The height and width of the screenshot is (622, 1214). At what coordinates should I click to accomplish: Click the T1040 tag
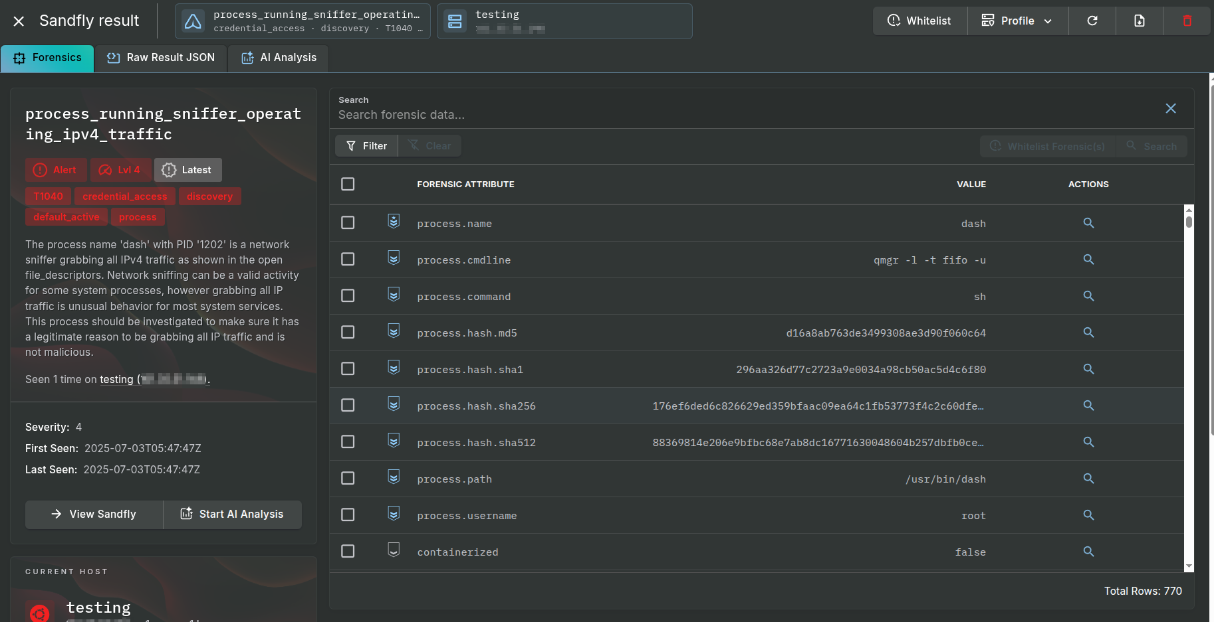(49, 196)
